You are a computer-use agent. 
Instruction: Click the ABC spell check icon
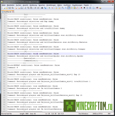coord(97,8)
